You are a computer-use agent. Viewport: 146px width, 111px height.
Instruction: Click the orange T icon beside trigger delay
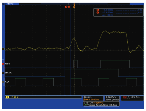pos(85,100)
